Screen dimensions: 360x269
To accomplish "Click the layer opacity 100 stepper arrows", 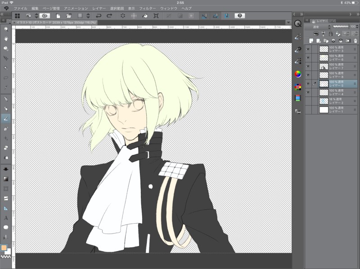I will (x=357, y=26).
